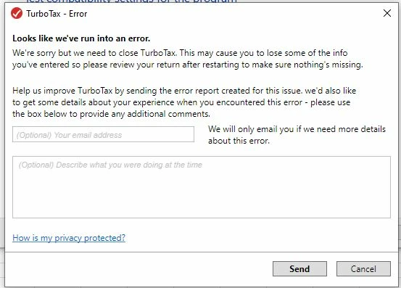Cancel sending the error report
This screenshot has width=401, height=288.
coord(363,269)
